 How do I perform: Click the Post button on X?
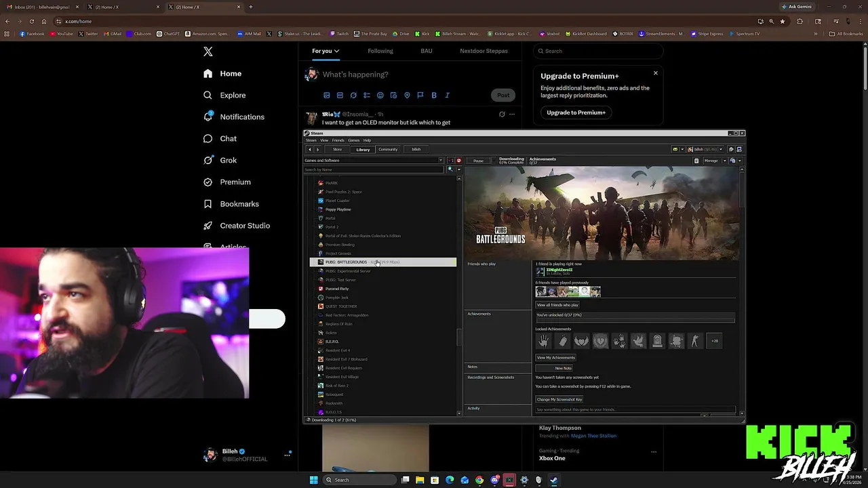click(503, 96)
